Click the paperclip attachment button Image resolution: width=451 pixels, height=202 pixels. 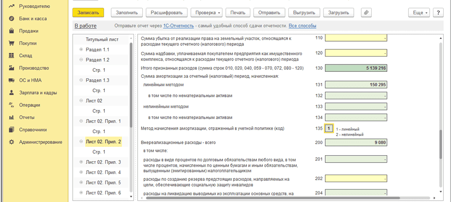click(x=366, y=13)
